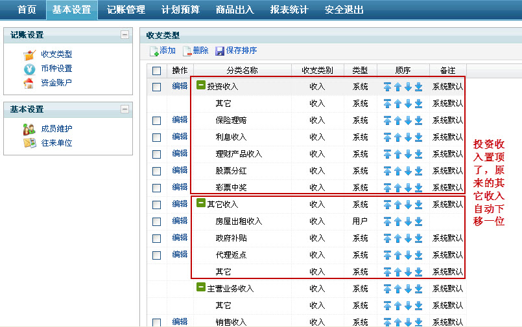Check the 政府补贴 row checkbox
522x327 pixels.
156,238
